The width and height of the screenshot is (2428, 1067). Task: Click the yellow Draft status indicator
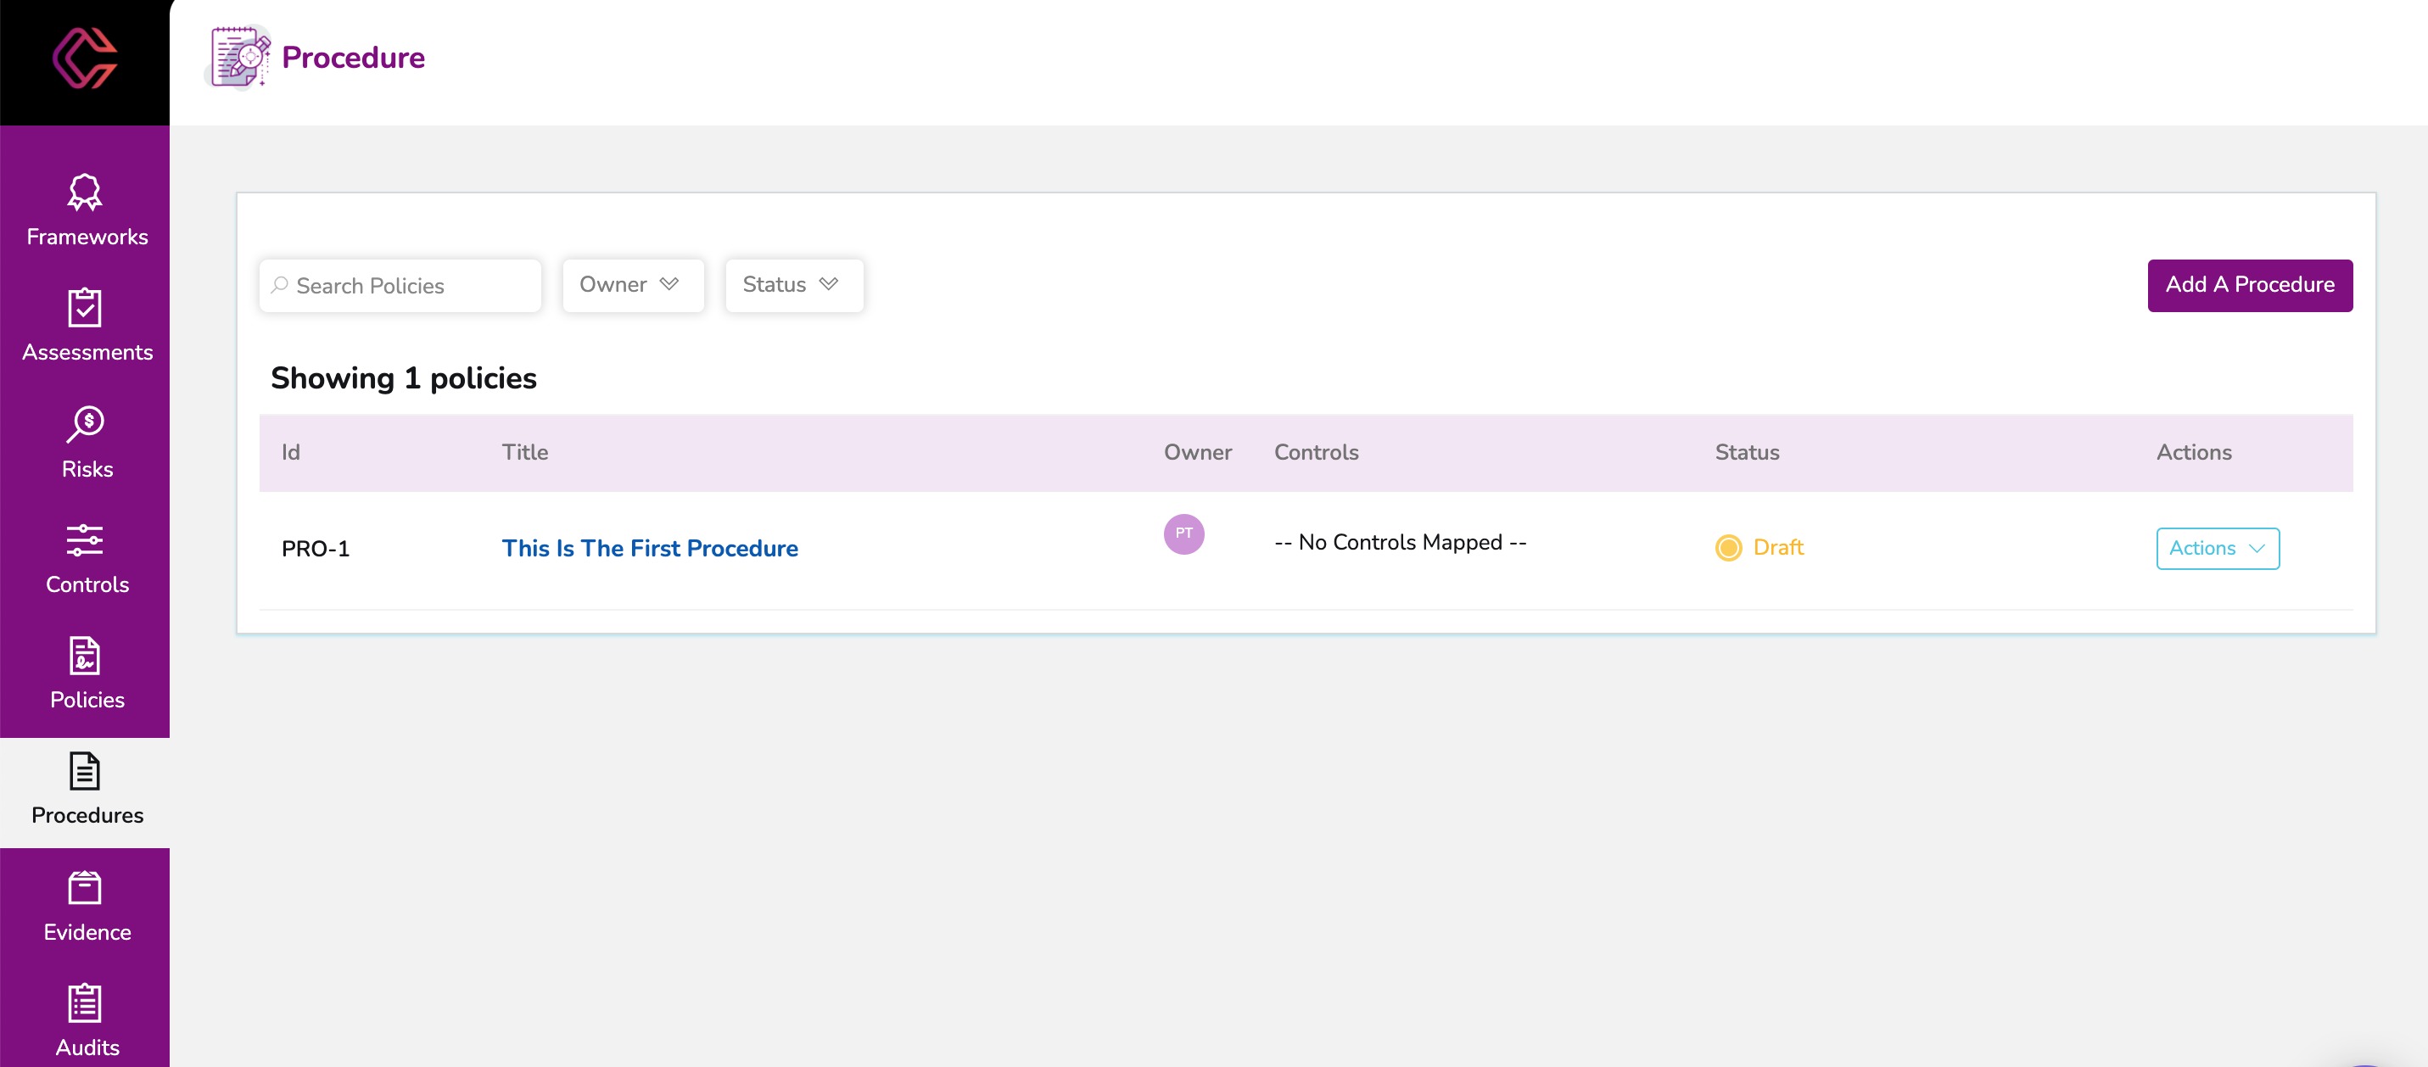pos(1728,548)
